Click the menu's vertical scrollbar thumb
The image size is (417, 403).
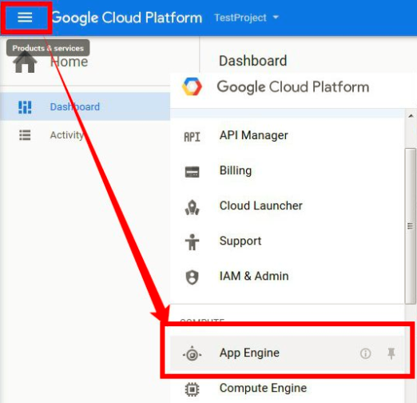click(x=410, y=226)
